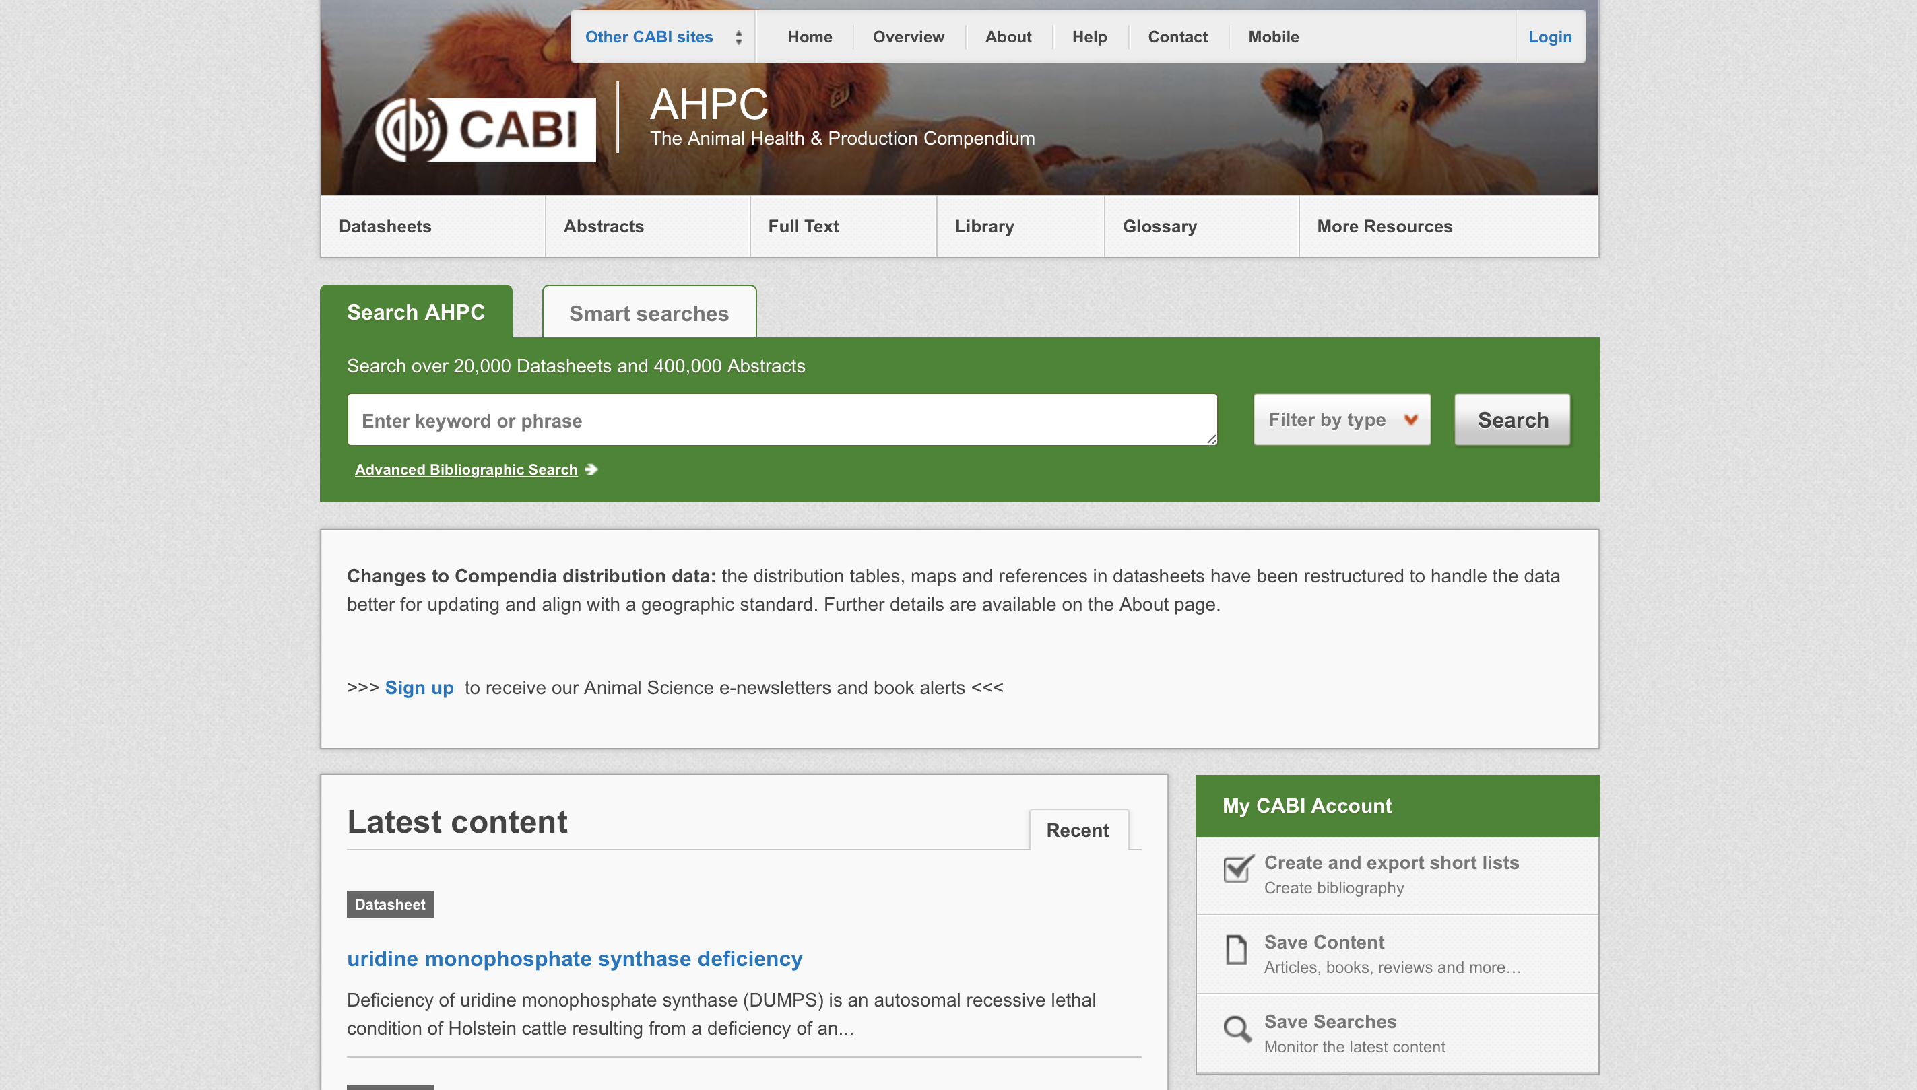Click the arrow icon after Advanced Bibliographic Search
The image size is (1917, 1090).
591,469
